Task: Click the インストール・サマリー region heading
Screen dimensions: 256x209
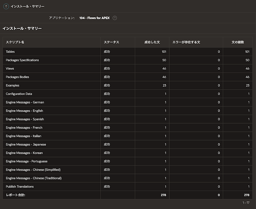Action: [x=22, y=28]
